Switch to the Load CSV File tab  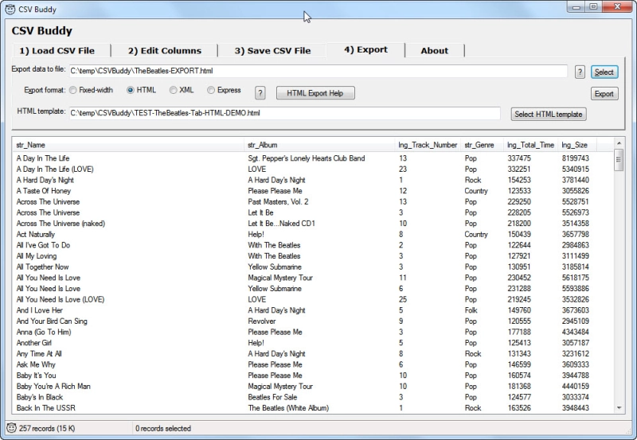coord(57,51)
